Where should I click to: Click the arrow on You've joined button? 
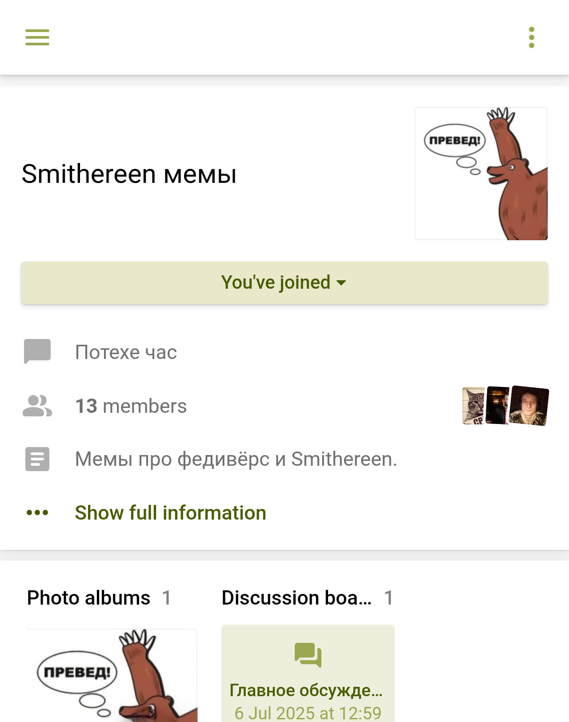[341, 283]
